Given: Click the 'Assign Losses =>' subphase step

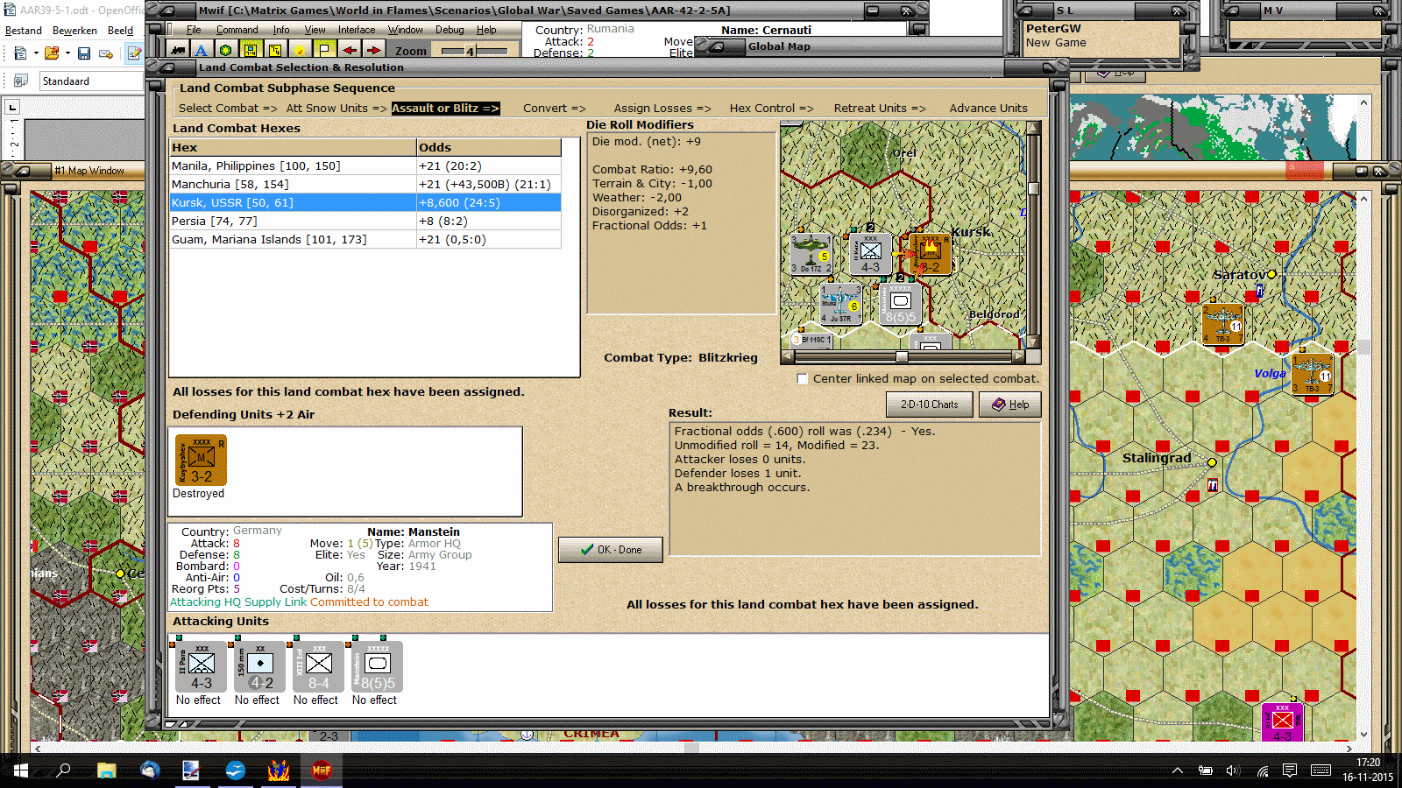Looking at the screenshot, I should click(x=662, y=109).
